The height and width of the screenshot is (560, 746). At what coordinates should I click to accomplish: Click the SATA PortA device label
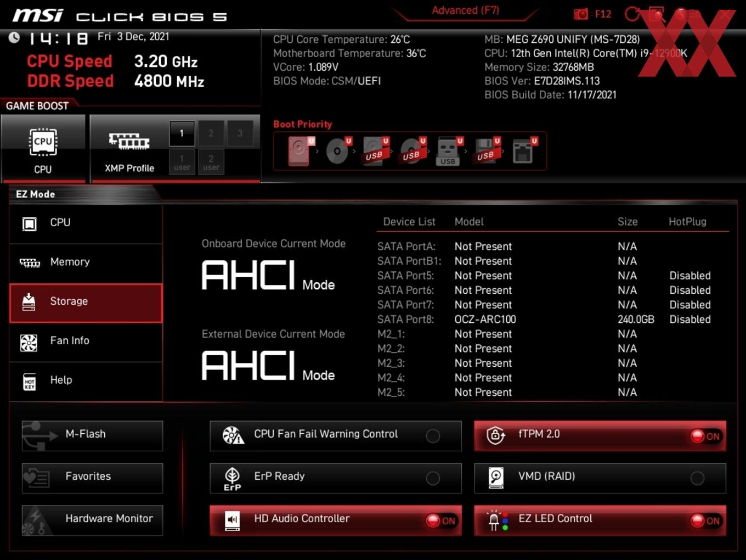click(x=406, y=247)
